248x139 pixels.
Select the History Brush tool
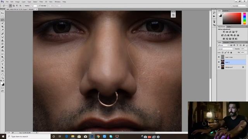2,44
